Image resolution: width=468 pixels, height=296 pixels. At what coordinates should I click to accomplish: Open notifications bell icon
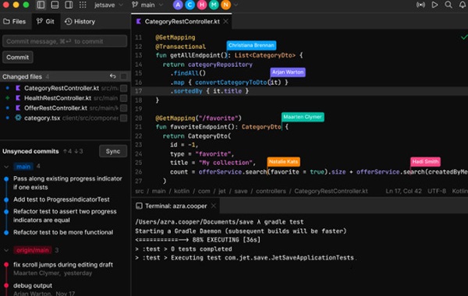(463, 5)
